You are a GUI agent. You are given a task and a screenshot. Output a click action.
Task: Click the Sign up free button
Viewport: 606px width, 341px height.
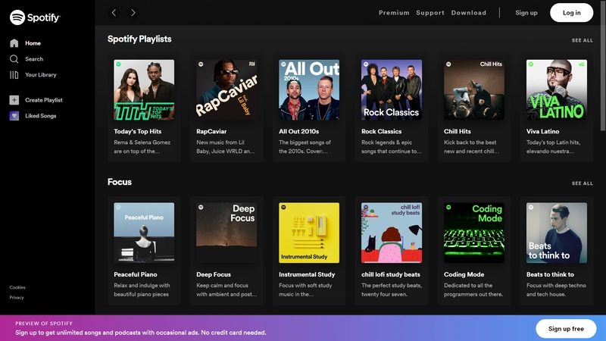point(566,329)
